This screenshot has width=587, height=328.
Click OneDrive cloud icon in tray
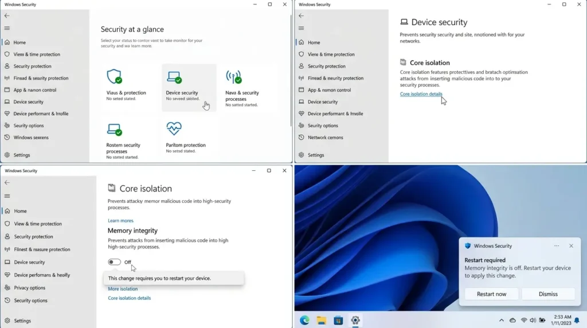pyautogui.click(x=512, y=320)
